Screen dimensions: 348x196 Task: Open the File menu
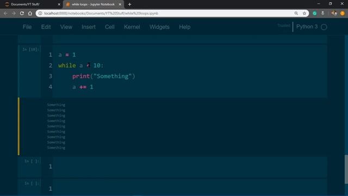(x=27, y=27)
